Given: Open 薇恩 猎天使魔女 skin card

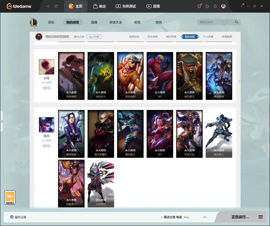Looking at the screenshot, I should click(101, 134).
